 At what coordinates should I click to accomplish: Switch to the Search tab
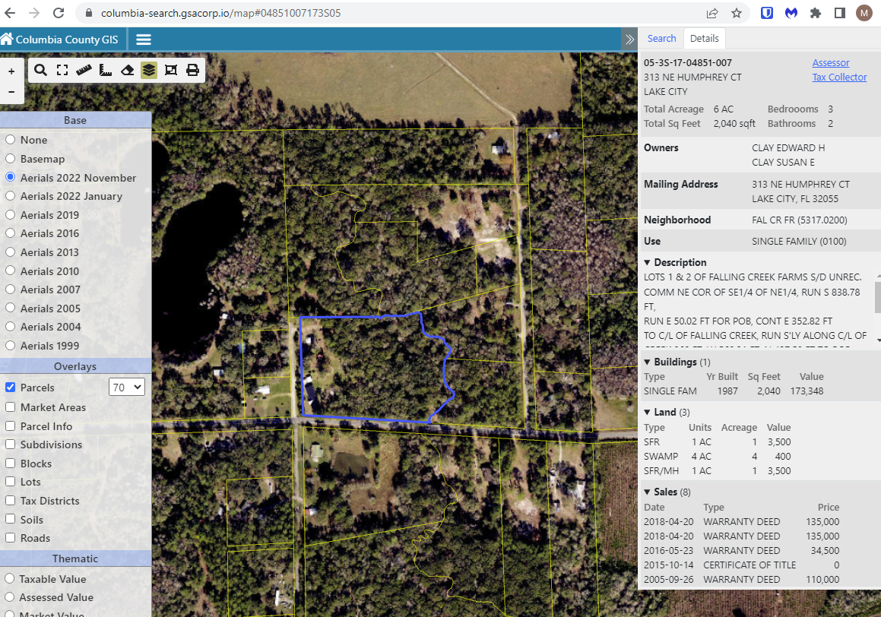(661, 39)
